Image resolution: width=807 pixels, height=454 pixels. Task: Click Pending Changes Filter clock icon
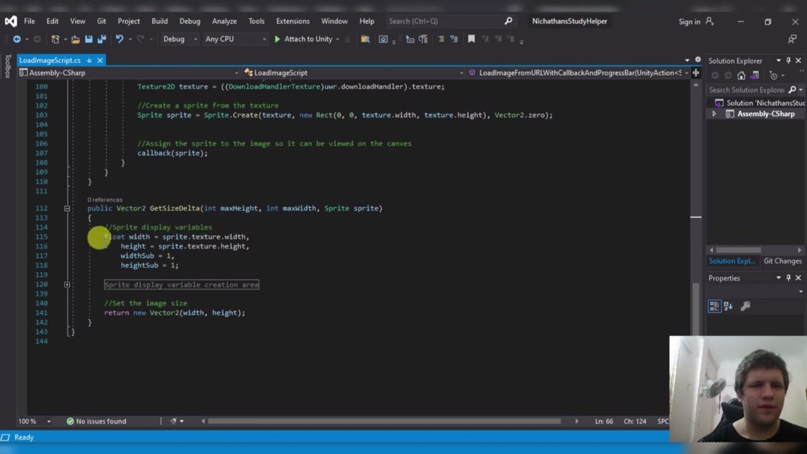pos(774,76)
